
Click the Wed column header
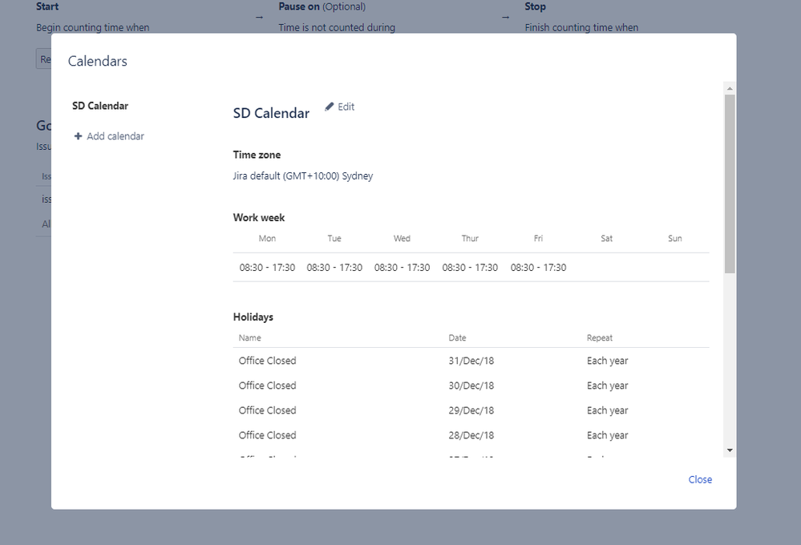coord(402,238)
